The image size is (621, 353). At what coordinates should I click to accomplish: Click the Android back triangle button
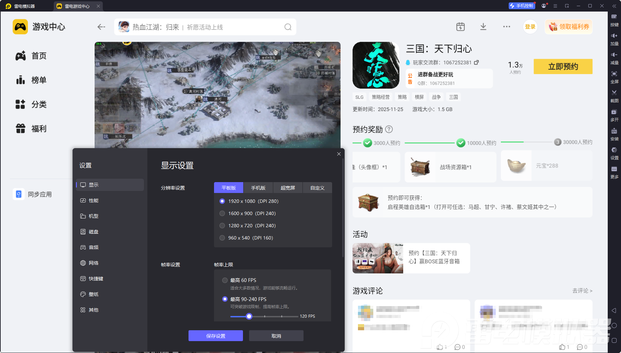pos(614,311)
